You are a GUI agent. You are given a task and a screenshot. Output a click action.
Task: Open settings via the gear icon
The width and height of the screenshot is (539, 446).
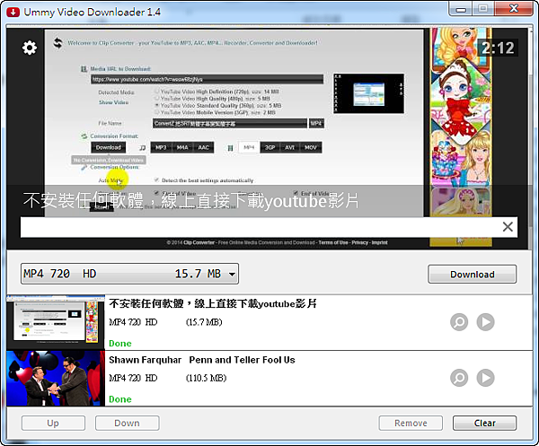pyautogui.click(x=30, y=48)
